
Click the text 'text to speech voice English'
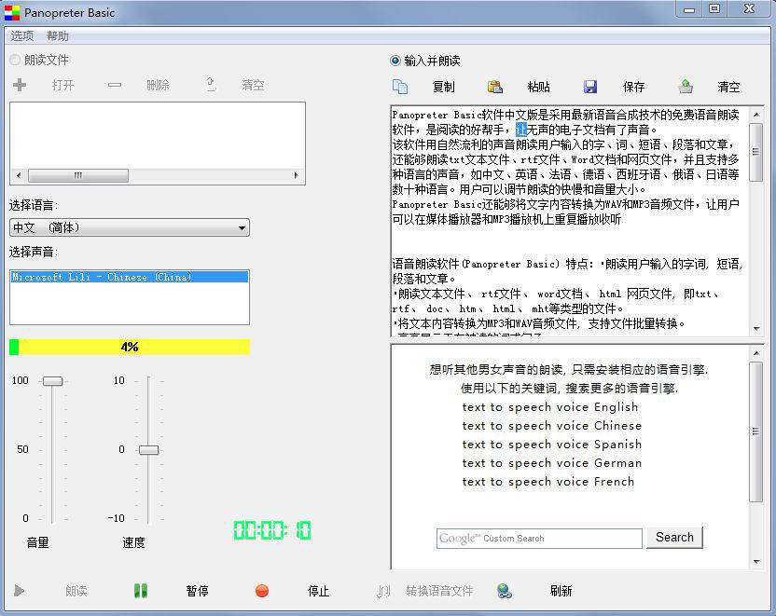pyautogui.click(x=550, y=407)
